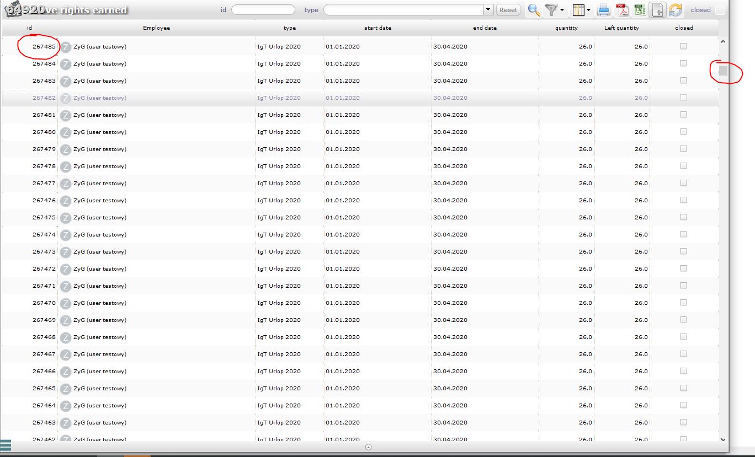
Task: Tick closed checkbox for row 267485
Action: click(x=684, y=46)
